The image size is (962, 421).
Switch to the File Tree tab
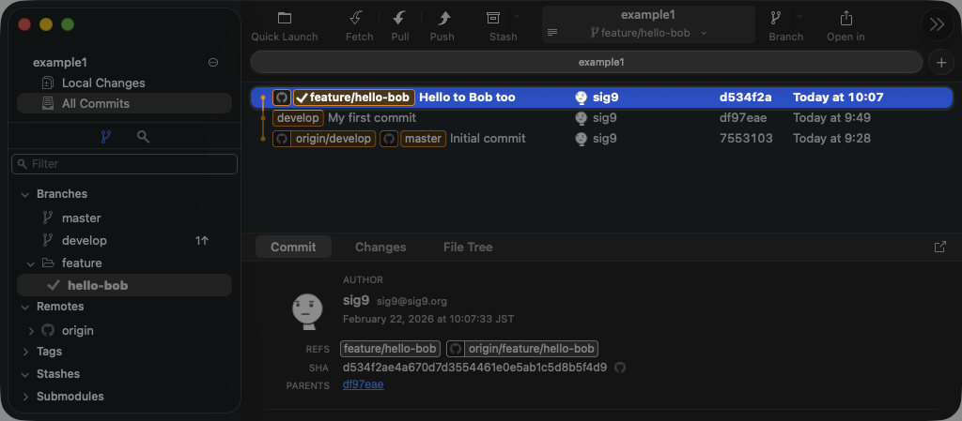[x=468, y=248]
